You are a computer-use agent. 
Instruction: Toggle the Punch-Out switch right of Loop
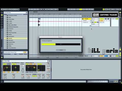coord(84,9)
